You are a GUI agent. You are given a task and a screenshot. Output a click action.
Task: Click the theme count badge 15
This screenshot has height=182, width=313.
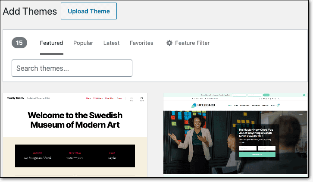point(19,43)
